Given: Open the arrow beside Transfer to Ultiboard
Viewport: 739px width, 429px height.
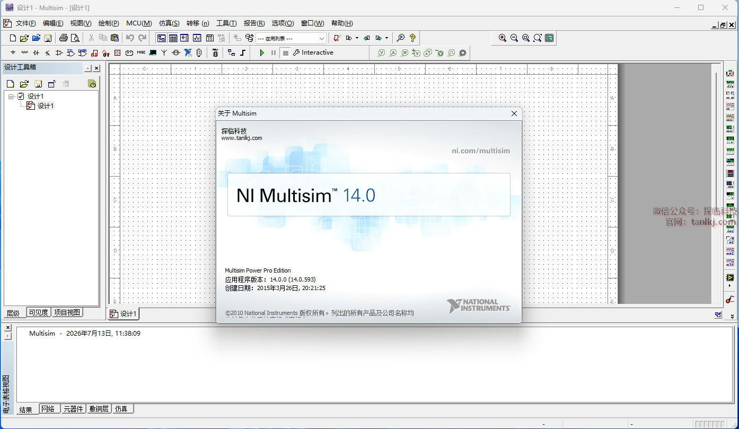Looking at the screenshot, I should pyautogui.click(x=357, y=38).
